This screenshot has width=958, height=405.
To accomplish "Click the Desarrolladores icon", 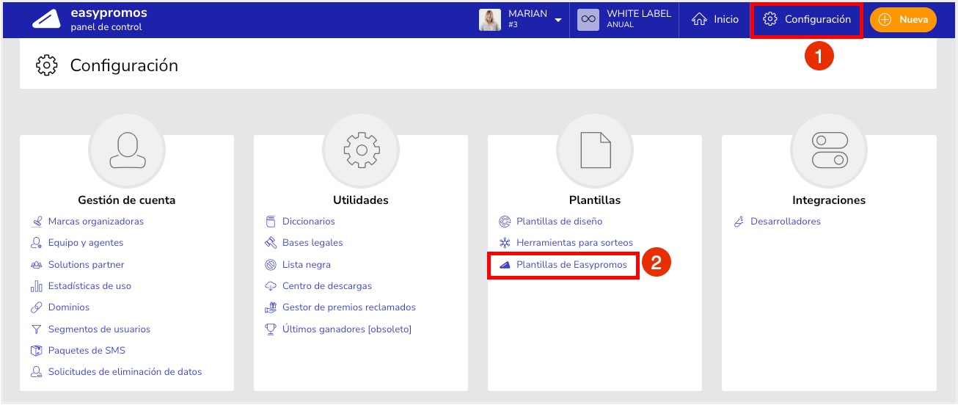I will [739, 222].
